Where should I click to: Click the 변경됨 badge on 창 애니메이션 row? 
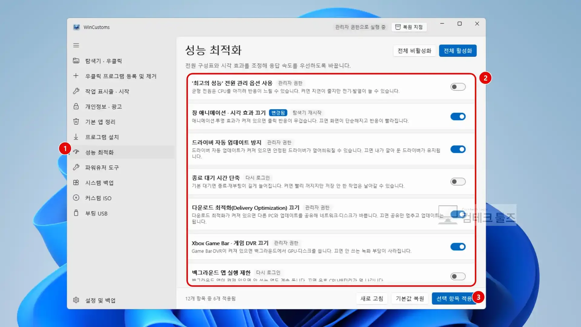(x=278, y=113)
